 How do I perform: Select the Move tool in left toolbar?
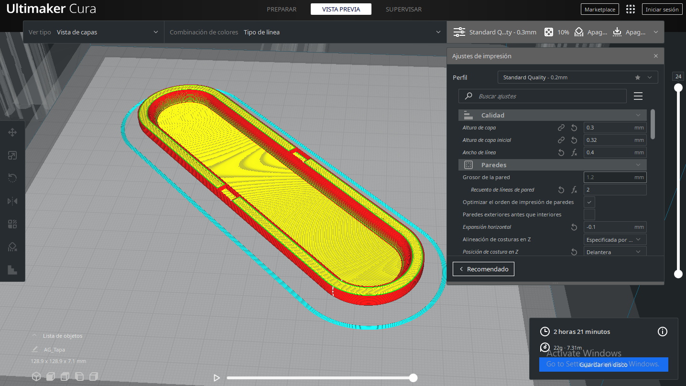pos(12,132)
